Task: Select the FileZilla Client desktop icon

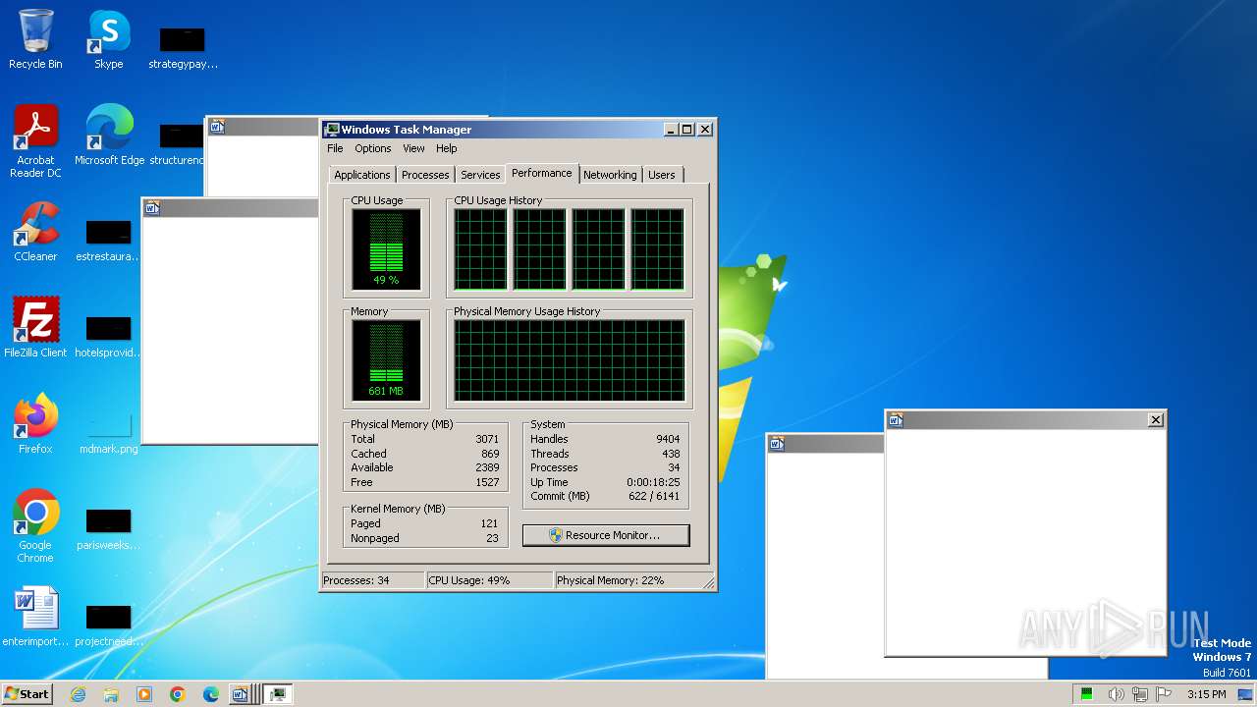Action: (35, 328)
